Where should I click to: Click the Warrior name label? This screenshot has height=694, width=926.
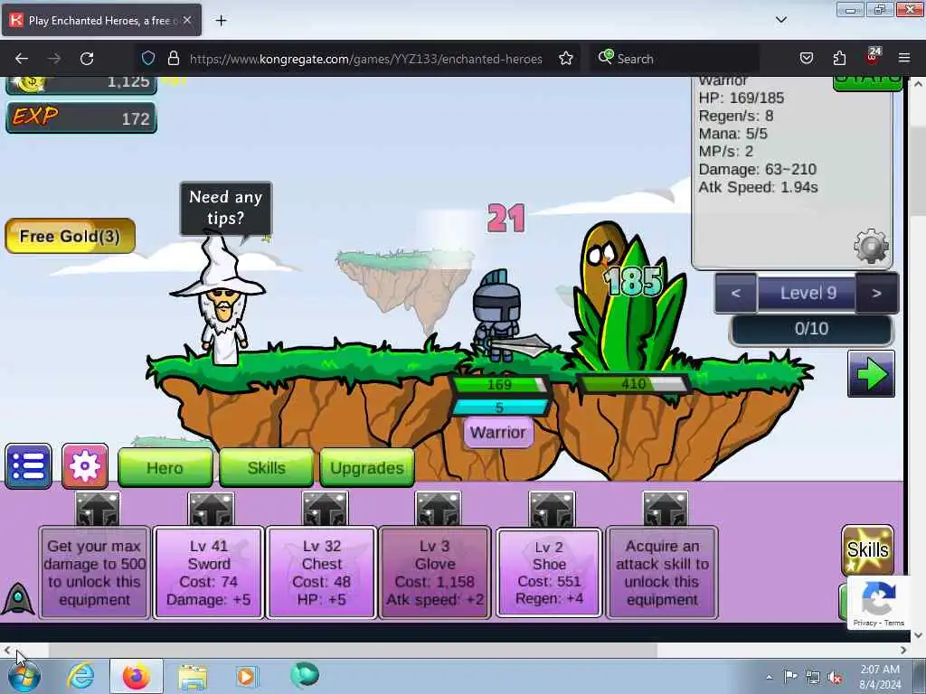tap(498, 433)
